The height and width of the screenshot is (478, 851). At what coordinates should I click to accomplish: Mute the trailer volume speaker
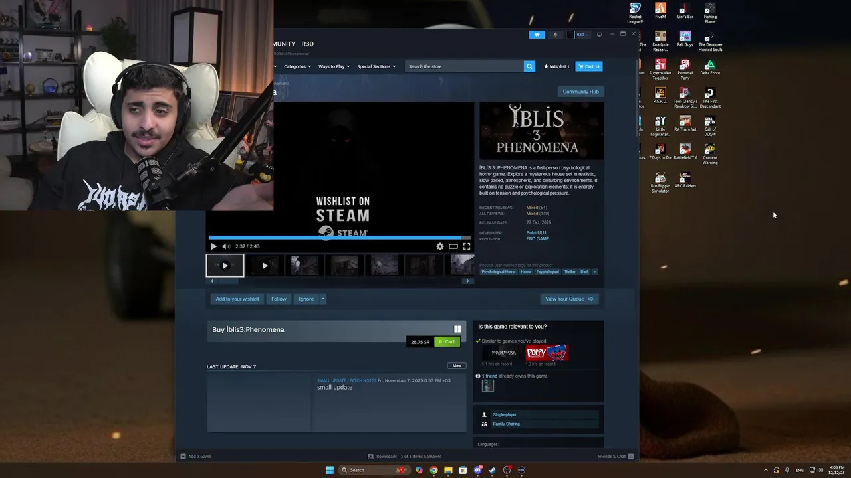click(x=226, y=246)
